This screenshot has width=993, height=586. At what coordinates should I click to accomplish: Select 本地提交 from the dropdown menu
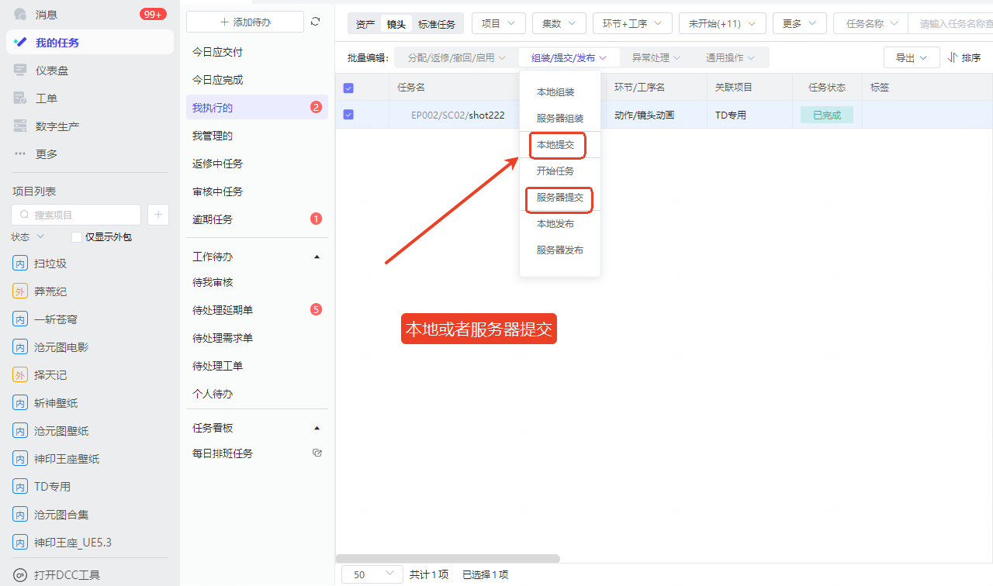[555, 145]
